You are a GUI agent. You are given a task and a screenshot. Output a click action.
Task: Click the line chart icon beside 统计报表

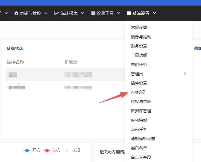(x=57, y=13)
